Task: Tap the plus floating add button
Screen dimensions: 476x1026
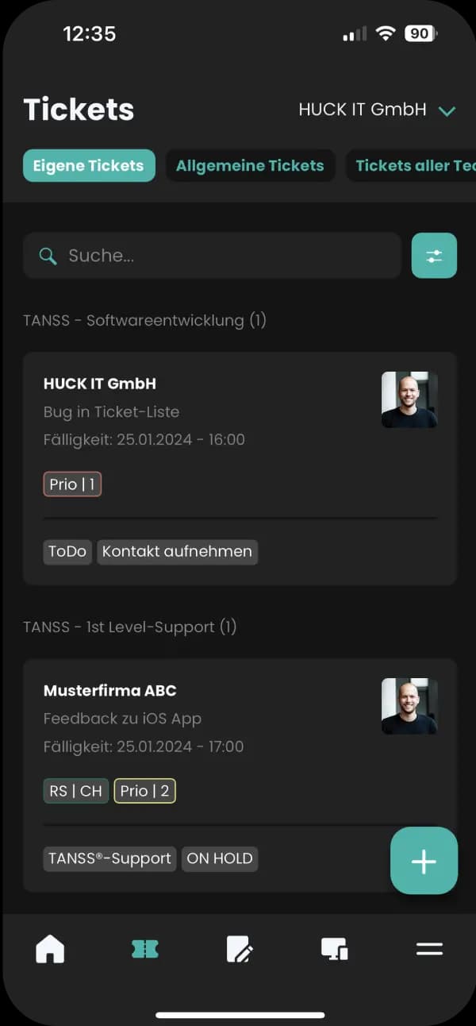Action: 424,861
